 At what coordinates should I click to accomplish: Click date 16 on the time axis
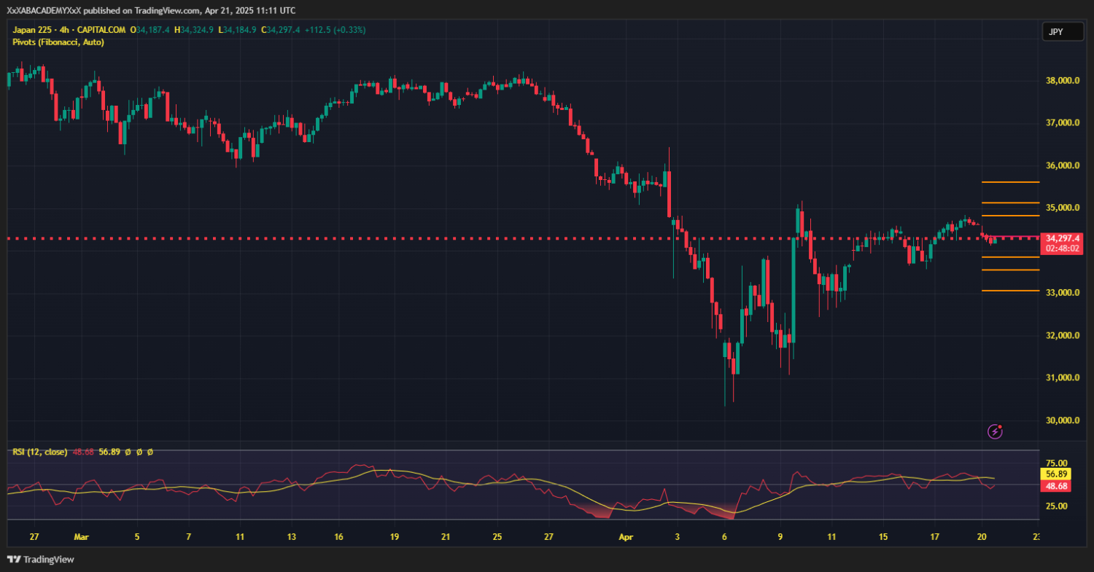(x=339, y=537)
